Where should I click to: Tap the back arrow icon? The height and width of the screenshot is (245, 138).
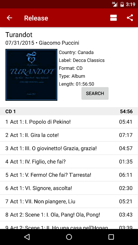pos(10,18)
